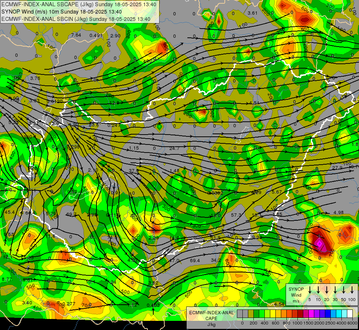Click the '1500' tick label on CAPE scale
Image resolution: width=359 pixels, height=330 pixels.
[x=308, y=323]
